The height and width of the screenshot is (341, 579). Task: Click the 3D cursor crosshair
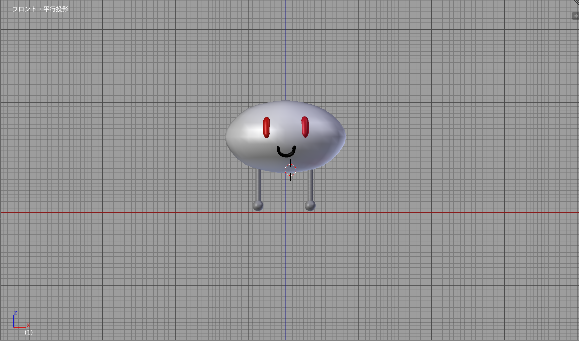pos(290,170)
